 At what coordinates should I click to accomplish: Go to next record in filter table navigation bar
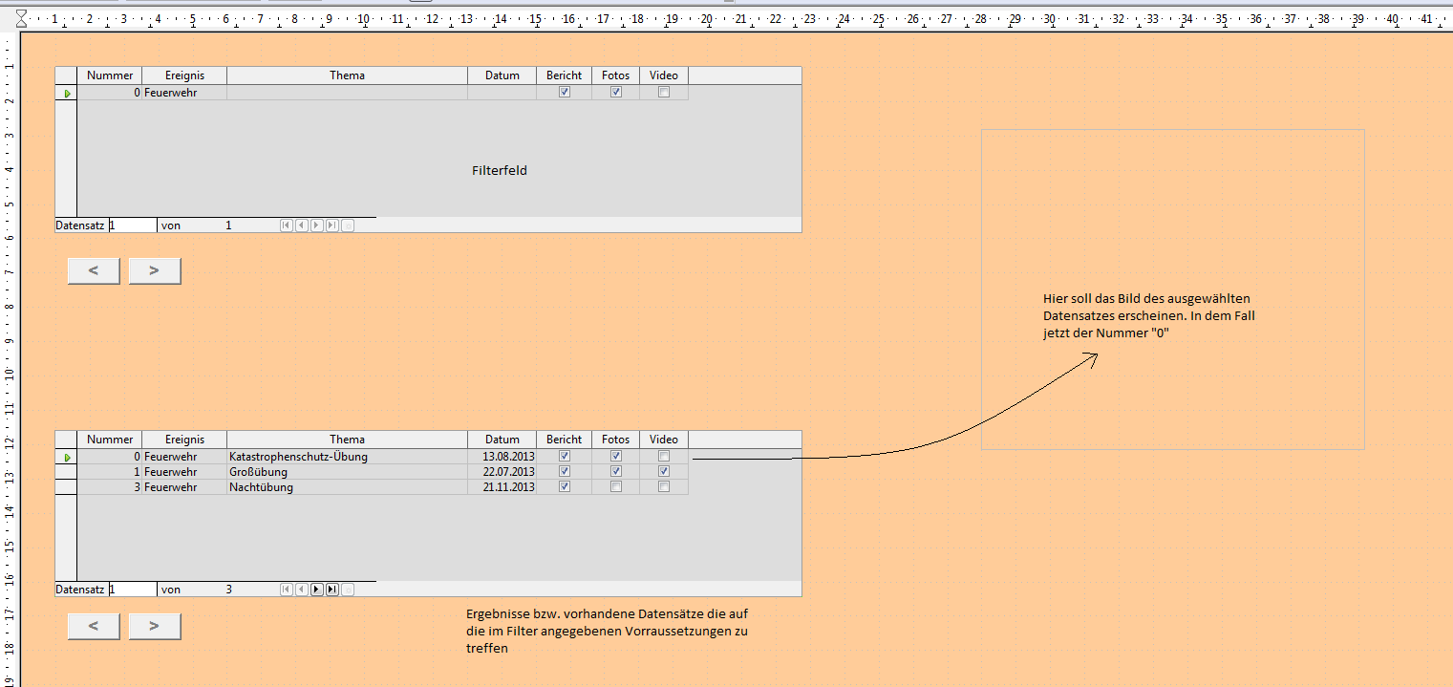click(317, 225)
